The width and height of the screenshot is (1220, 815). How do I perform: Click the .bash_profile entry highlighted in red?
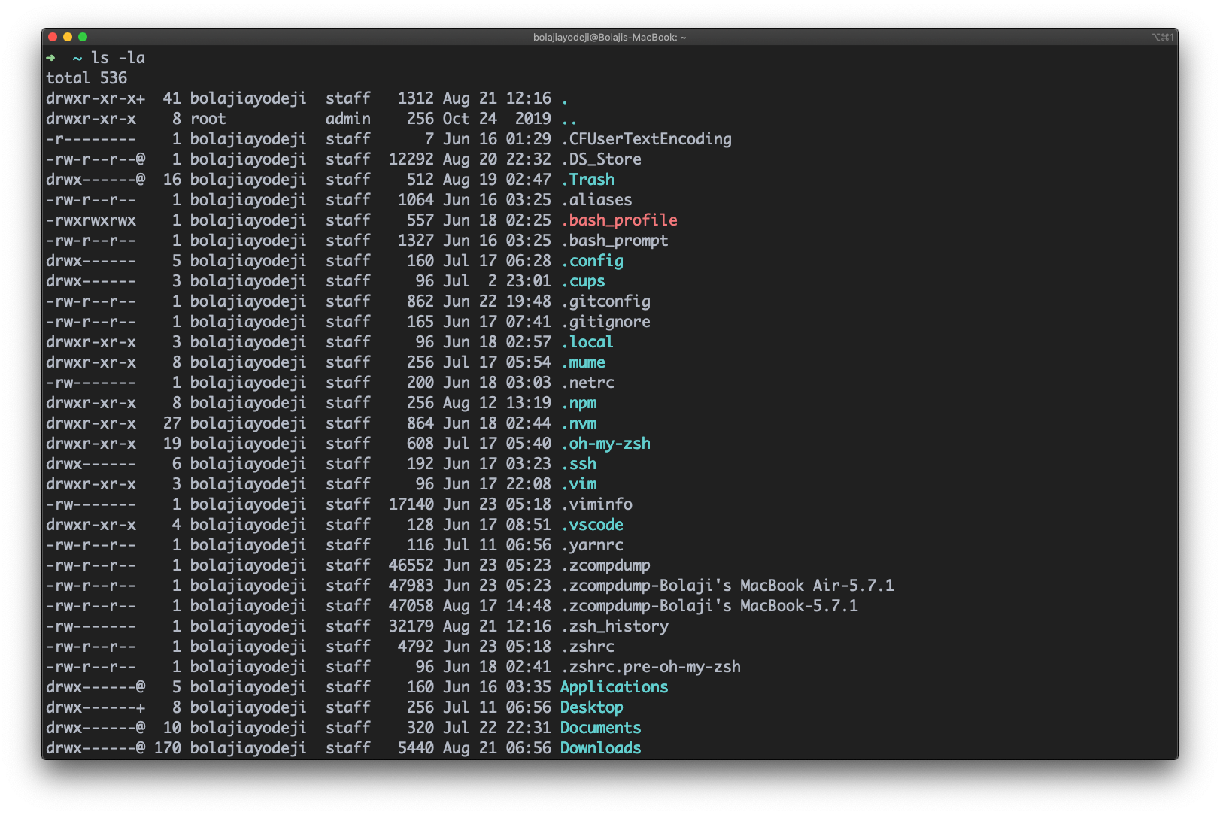point(619,220)
